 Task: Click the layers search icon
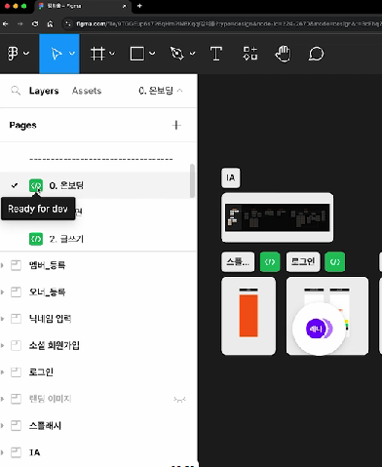[16, 91]
